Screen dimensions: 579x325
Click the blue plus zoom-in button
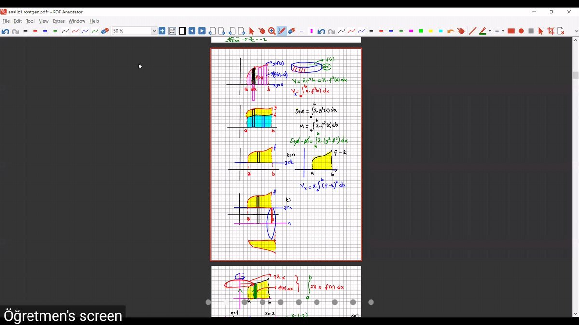(162, 31)
